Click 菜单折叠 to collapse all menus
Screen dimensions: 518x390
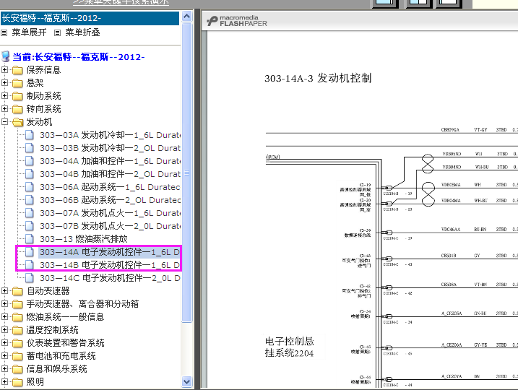(x=82, y=32)
